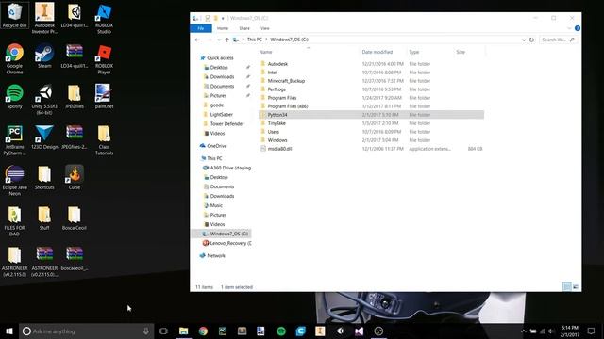
Task: Launch Autodesk Inventor from desktop
Action: coord(44,18)
